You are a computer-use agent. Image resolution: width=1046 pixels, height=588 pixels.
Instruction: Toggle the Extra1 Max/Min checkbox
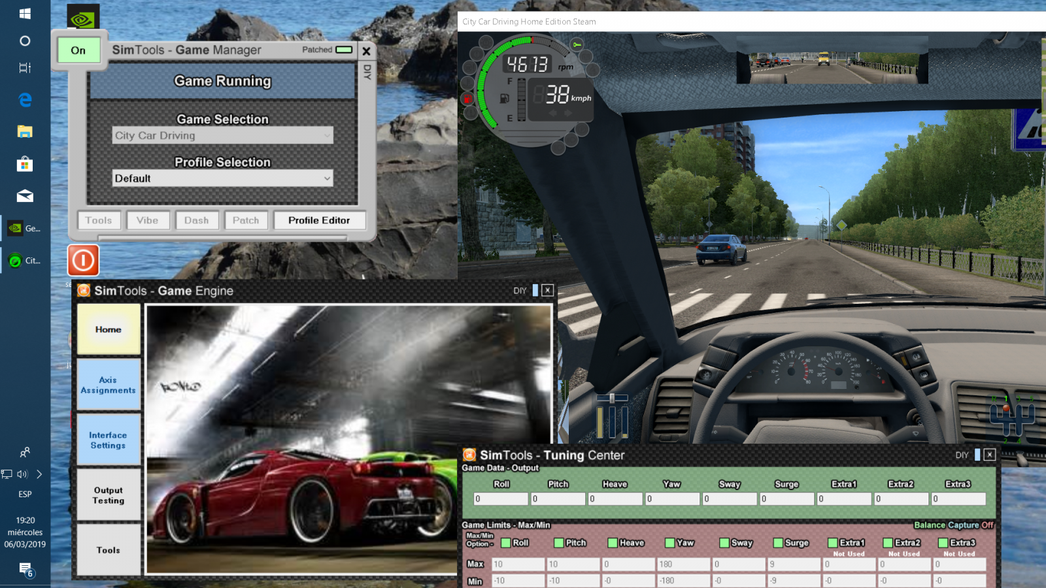click(833, 543)
